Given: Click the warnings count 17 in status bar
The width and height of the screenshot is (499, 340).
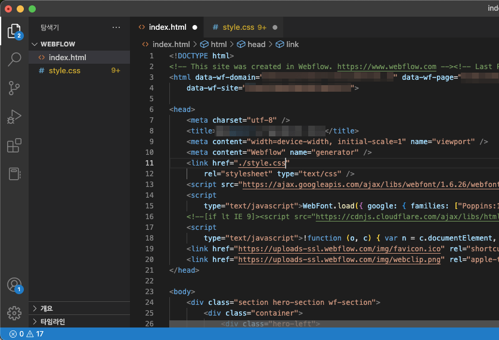Looking at the screenshot, I should pyautogui.click(x=35, y=334).
